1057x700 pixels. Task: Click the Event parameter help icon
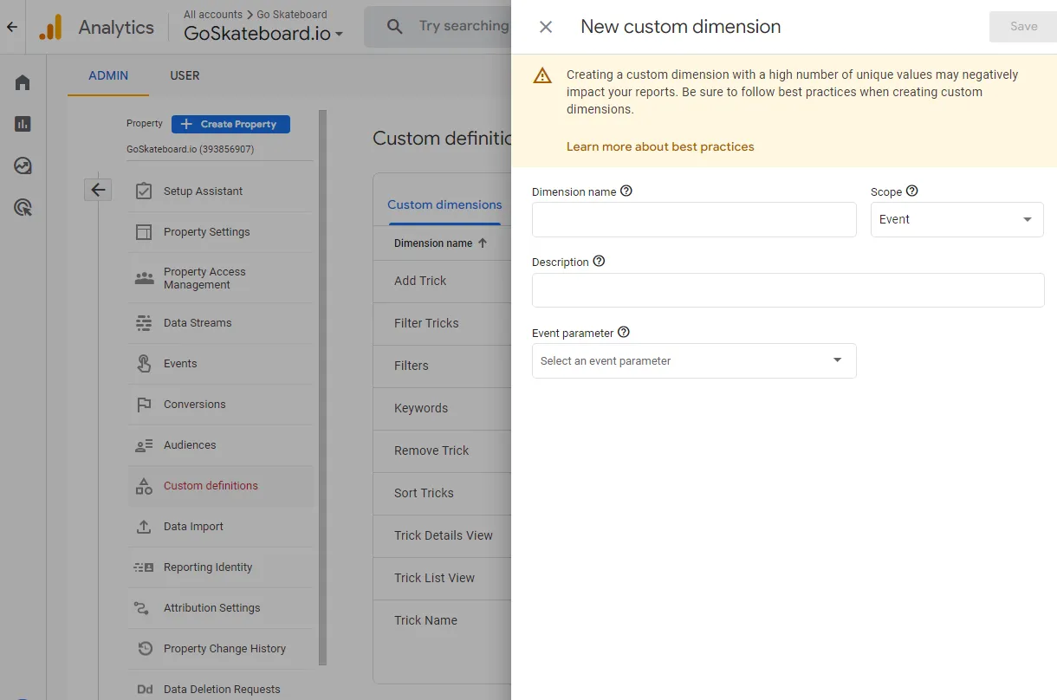coord(624,332)
